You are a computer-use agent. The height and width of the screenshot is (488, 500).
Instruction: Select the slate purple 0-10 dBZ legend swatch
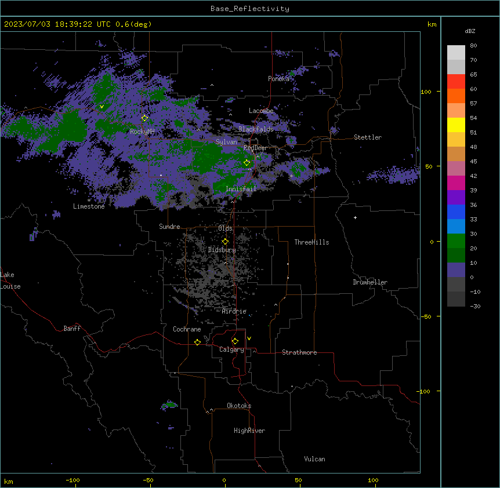[x=456, y=270]
